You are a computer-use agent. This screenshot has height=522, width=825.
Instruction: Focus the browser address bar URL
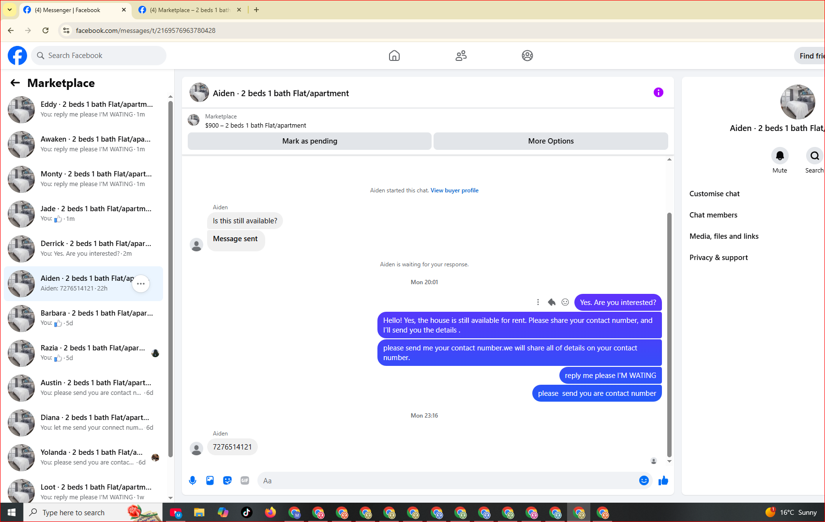(x=146, y=30)
